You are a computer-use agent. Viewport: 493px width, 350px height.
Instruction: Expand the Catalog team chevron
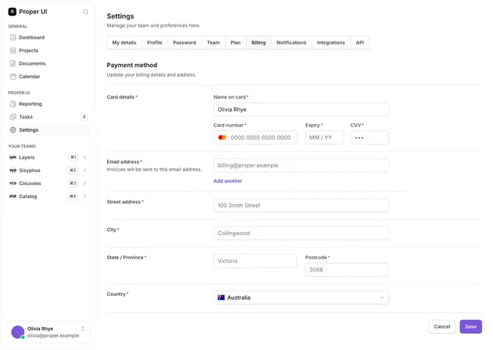(85, 196)
